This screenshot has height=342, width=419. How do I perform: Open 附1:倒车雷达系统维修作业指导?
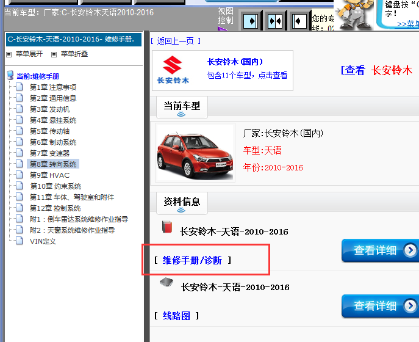coord(79,219)
